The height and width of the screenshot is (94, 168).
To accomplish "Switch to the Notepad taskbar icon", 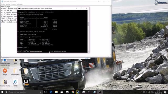I will coord(94,92).
